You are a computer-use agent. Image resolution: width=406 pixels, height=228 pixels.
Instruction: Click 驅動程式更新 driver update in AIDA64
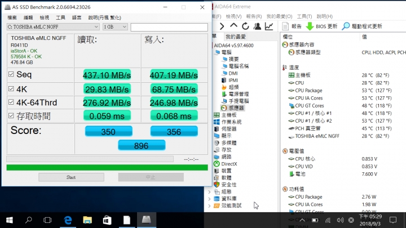point(361,26)
